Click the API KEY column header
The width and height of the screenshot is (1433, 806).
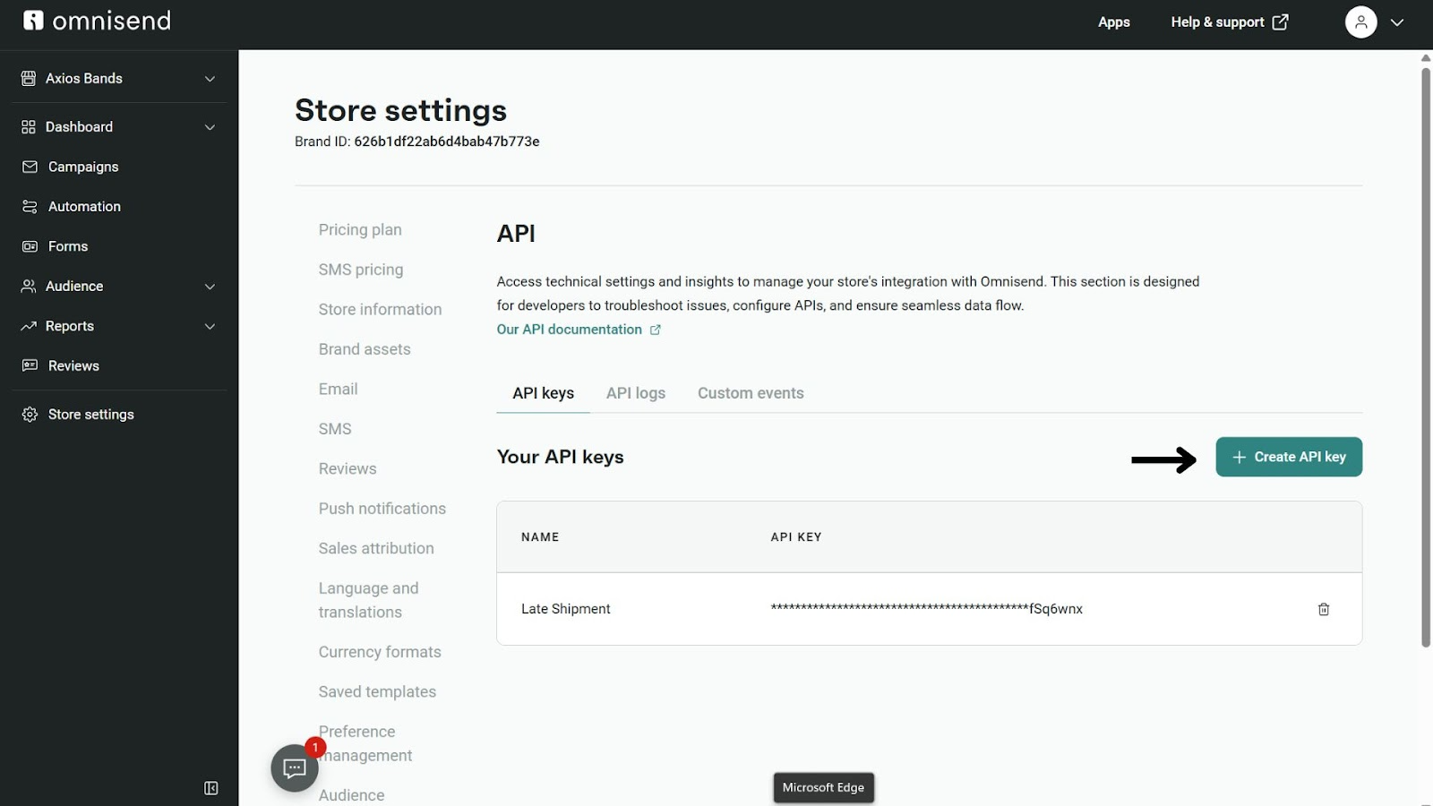(796, 537)
